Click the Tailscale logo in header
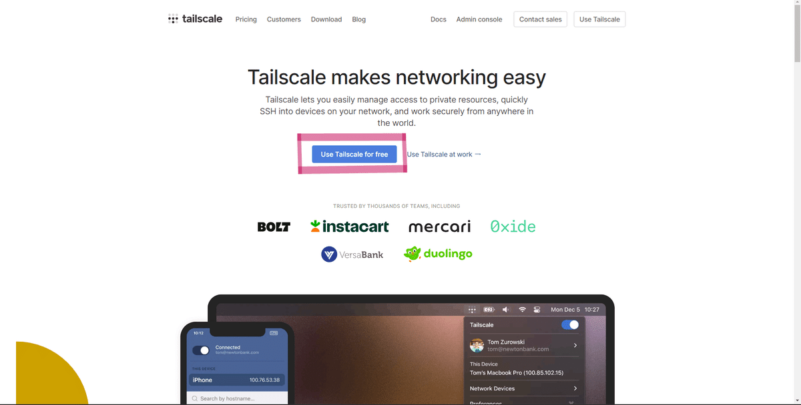Image resolution: width=801 pixels, height=405 pixels. (195, 19)
